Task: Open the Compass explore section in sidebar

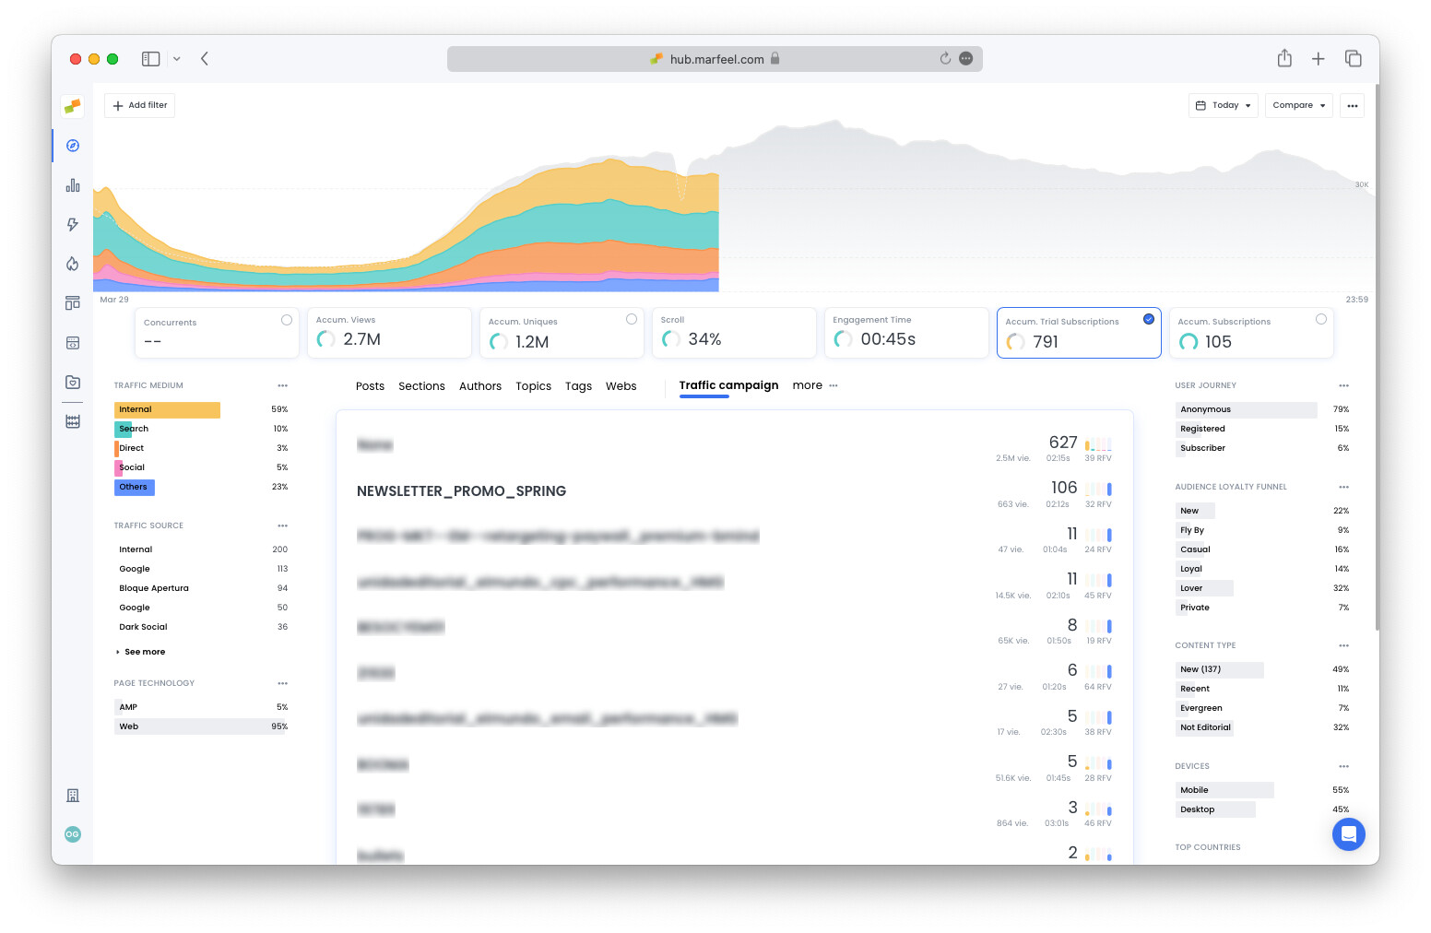Action: coord(72,145)
